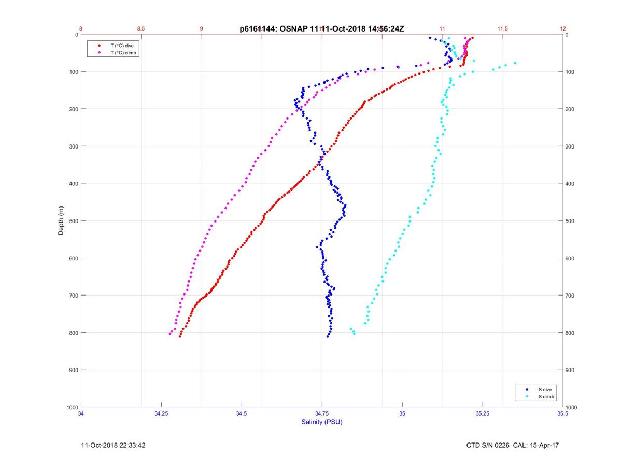The image size is (622, 458).
Task: Click salinity tick label 34
Action: point(81,413)
